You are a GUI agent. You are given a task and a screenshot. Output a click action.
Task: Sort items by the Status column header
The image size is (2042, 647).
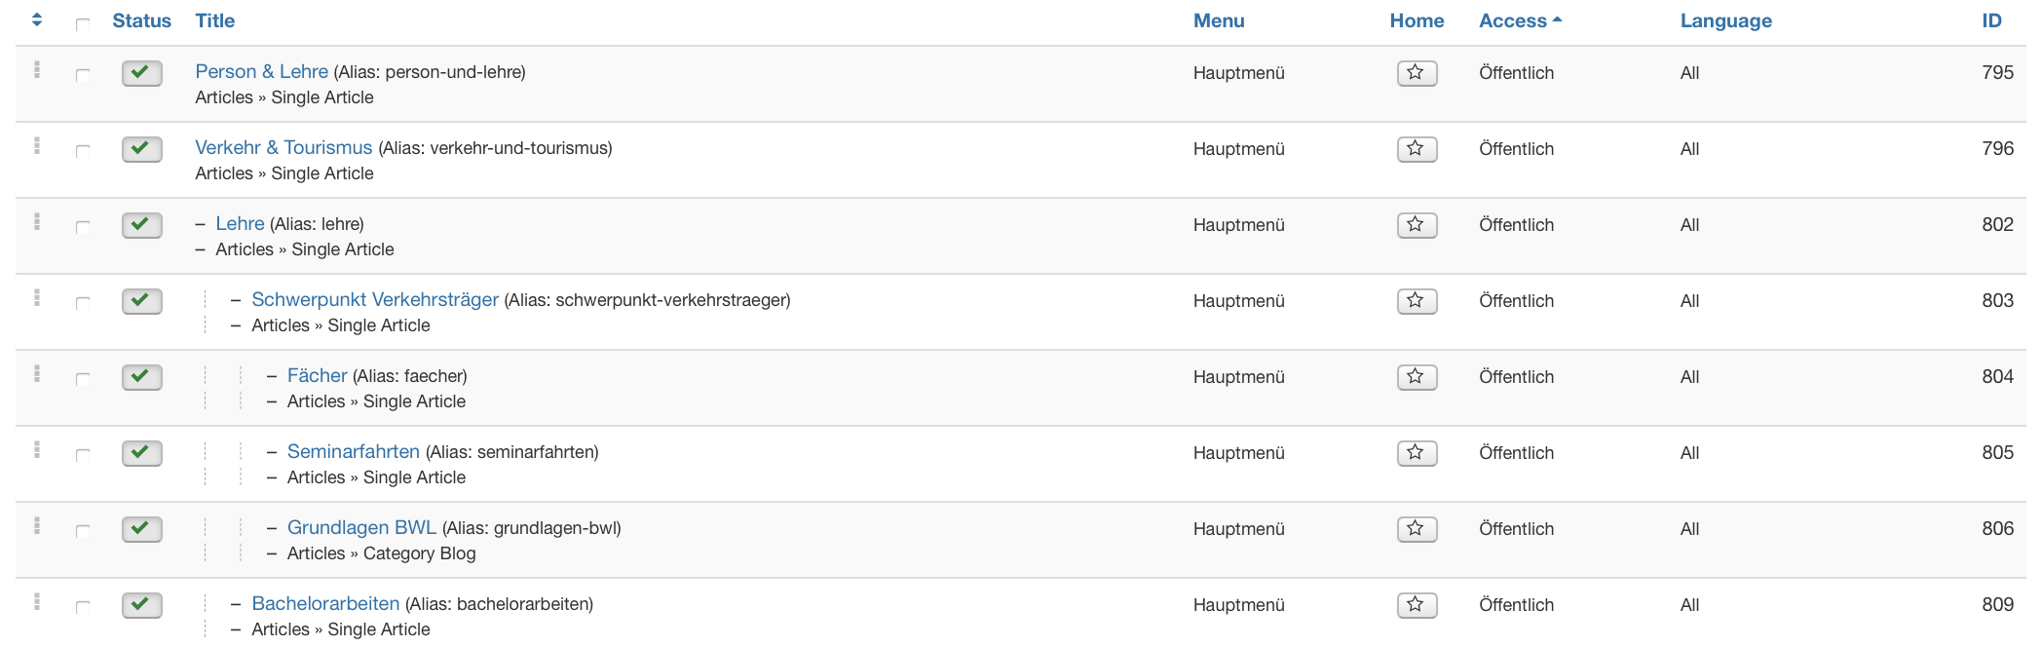coord(141,20)
